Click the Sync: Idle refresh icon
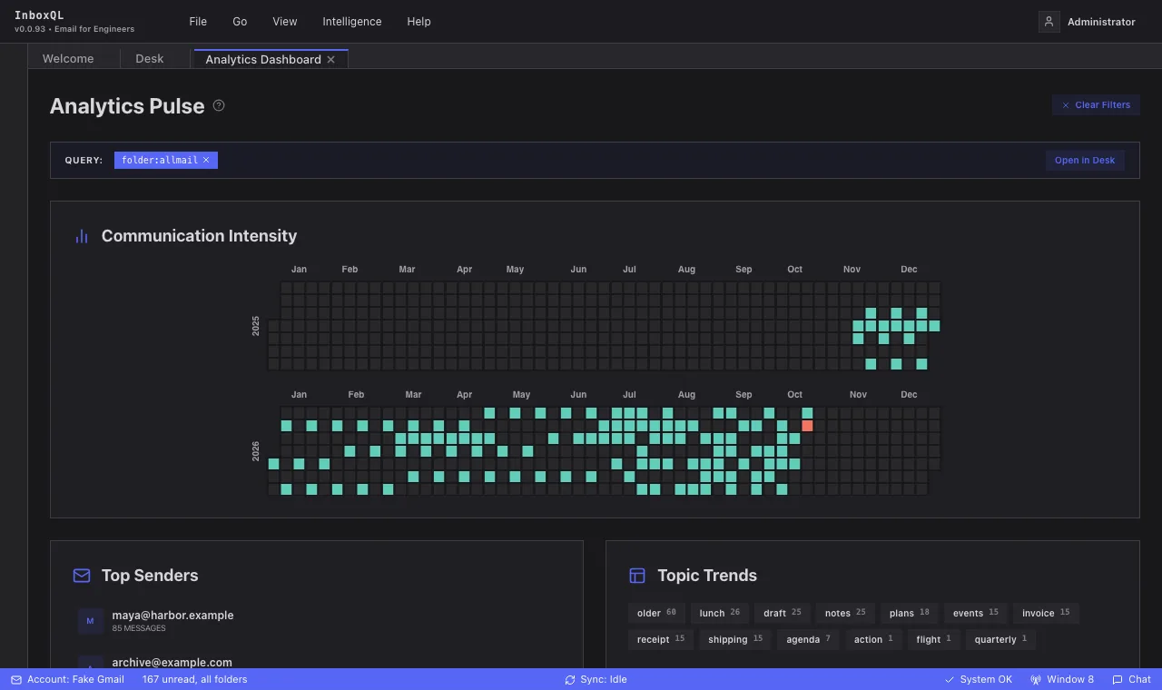 [570, 679]
